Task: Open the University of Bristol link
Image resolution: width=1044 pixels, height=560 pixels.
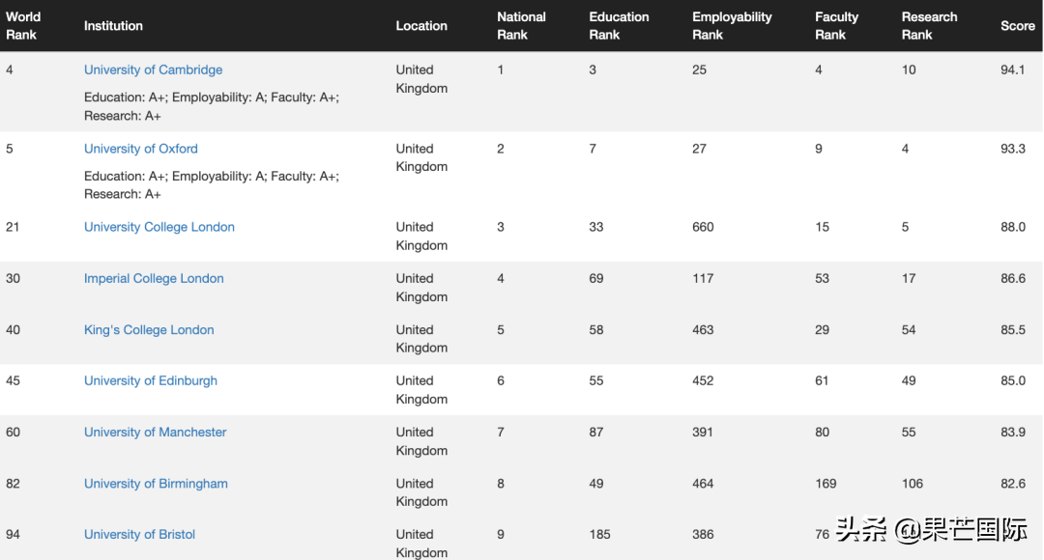Action: click(x=139, y=534)
